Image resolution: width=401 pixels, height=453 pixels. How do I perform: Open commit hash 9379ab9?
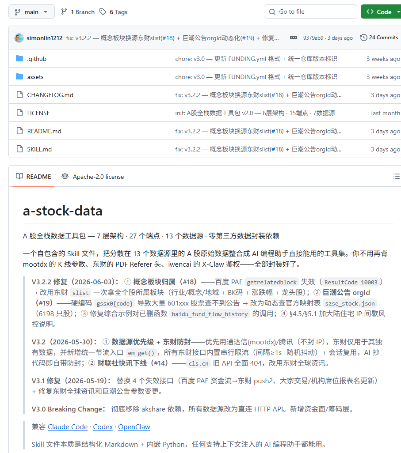[313, 38]
